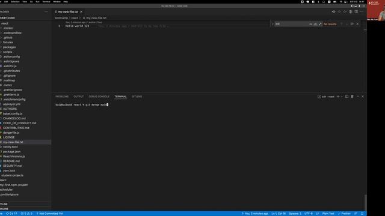The height and width of the screenshot is (216, 385).
Task: Open the Explorer panel ellipsis menu
Action: (46, 12)
